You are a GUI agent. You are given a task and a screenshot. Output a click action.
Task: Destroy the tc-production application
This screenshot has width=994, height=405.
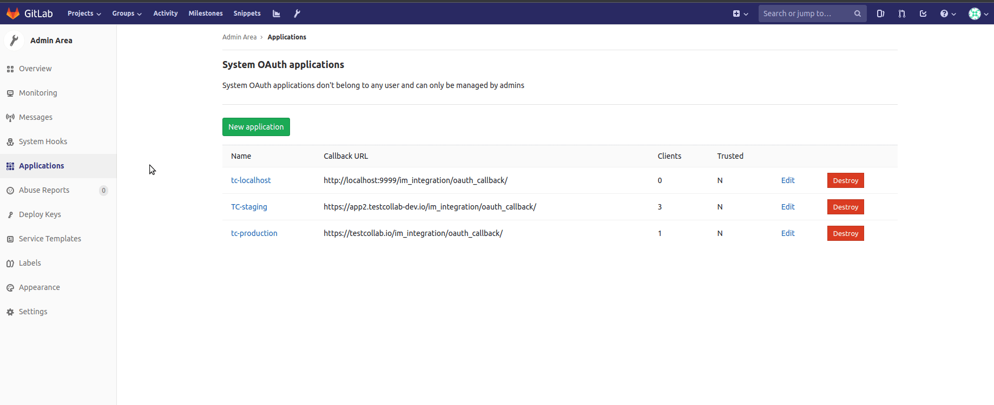click(x=846, y=233)
